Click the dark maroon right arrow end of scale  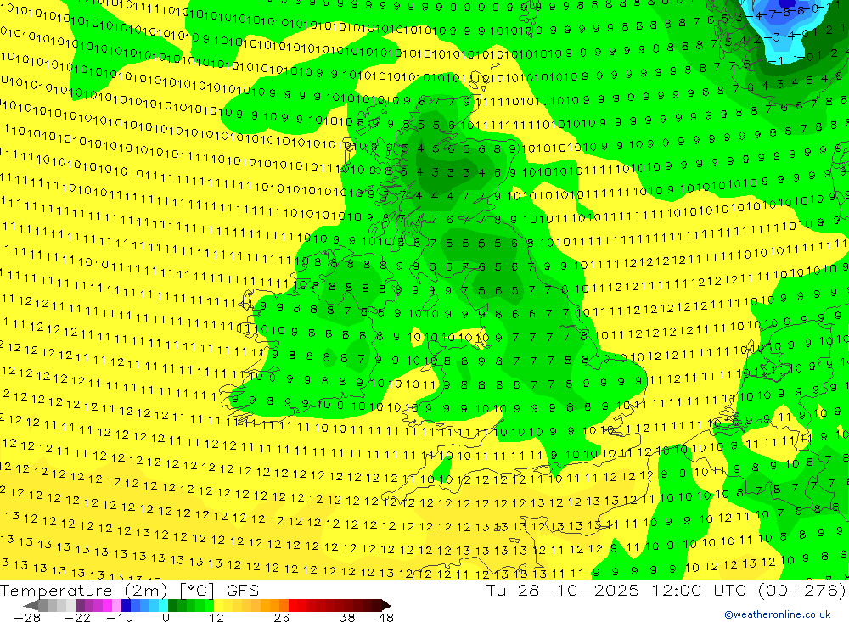pos(386,606)
